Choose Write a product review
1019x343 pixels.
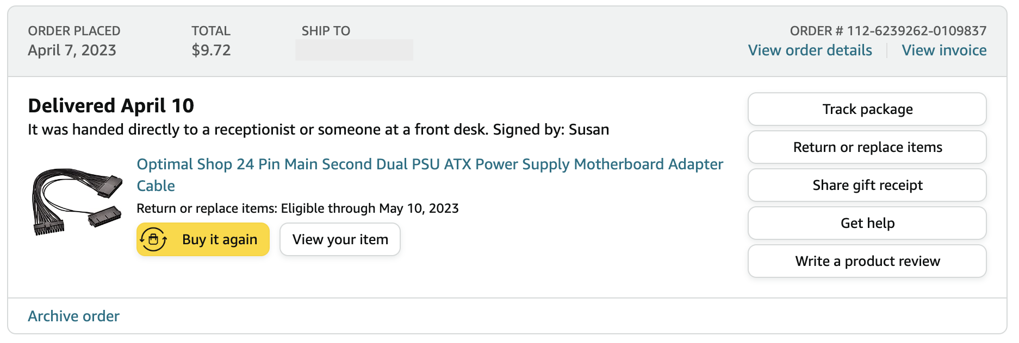click(x=867, y=261)
